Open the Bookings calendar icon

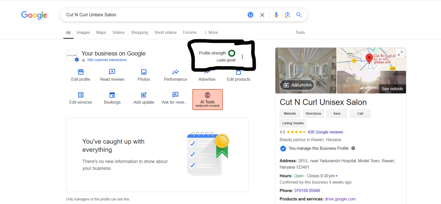(112, 95)
